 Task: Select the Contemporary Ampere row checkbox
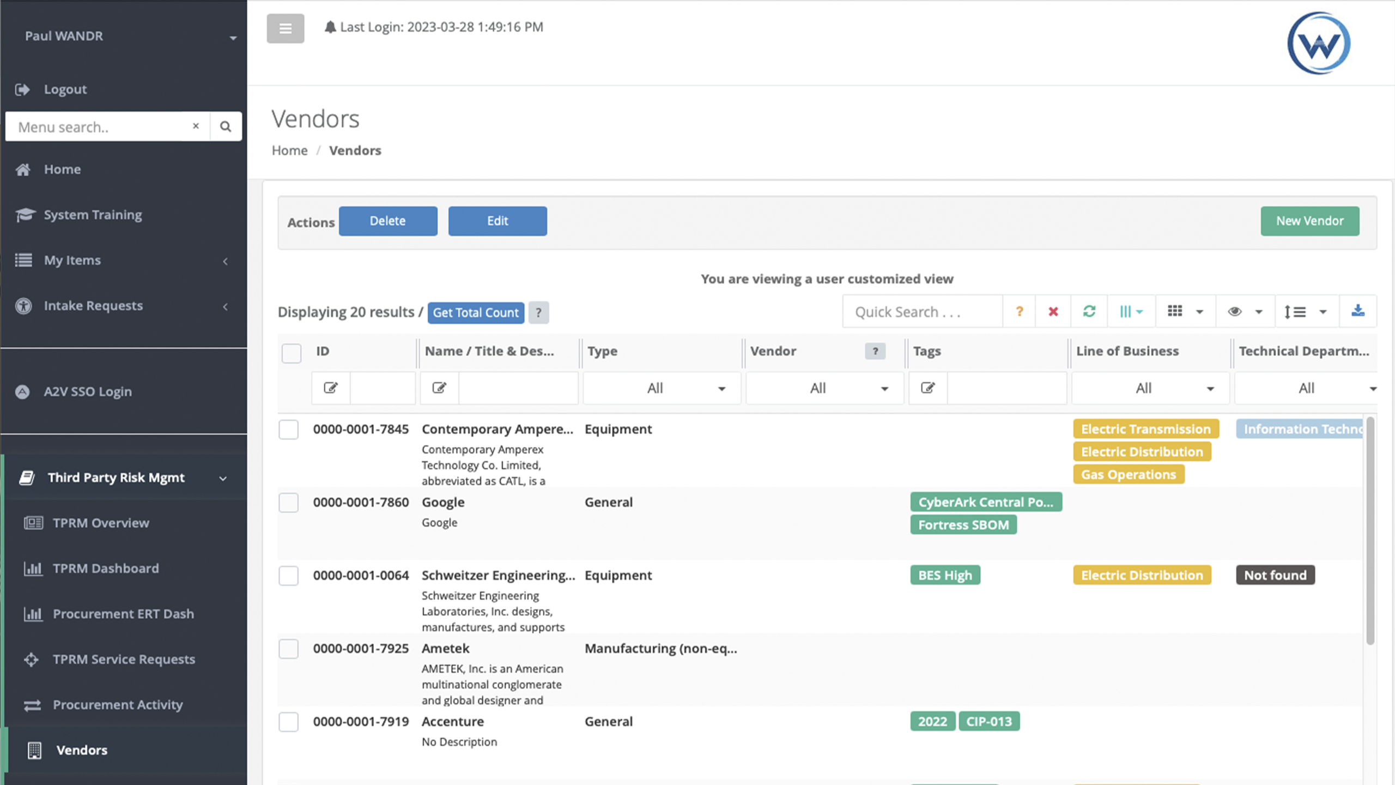click(x=288, y=430)
